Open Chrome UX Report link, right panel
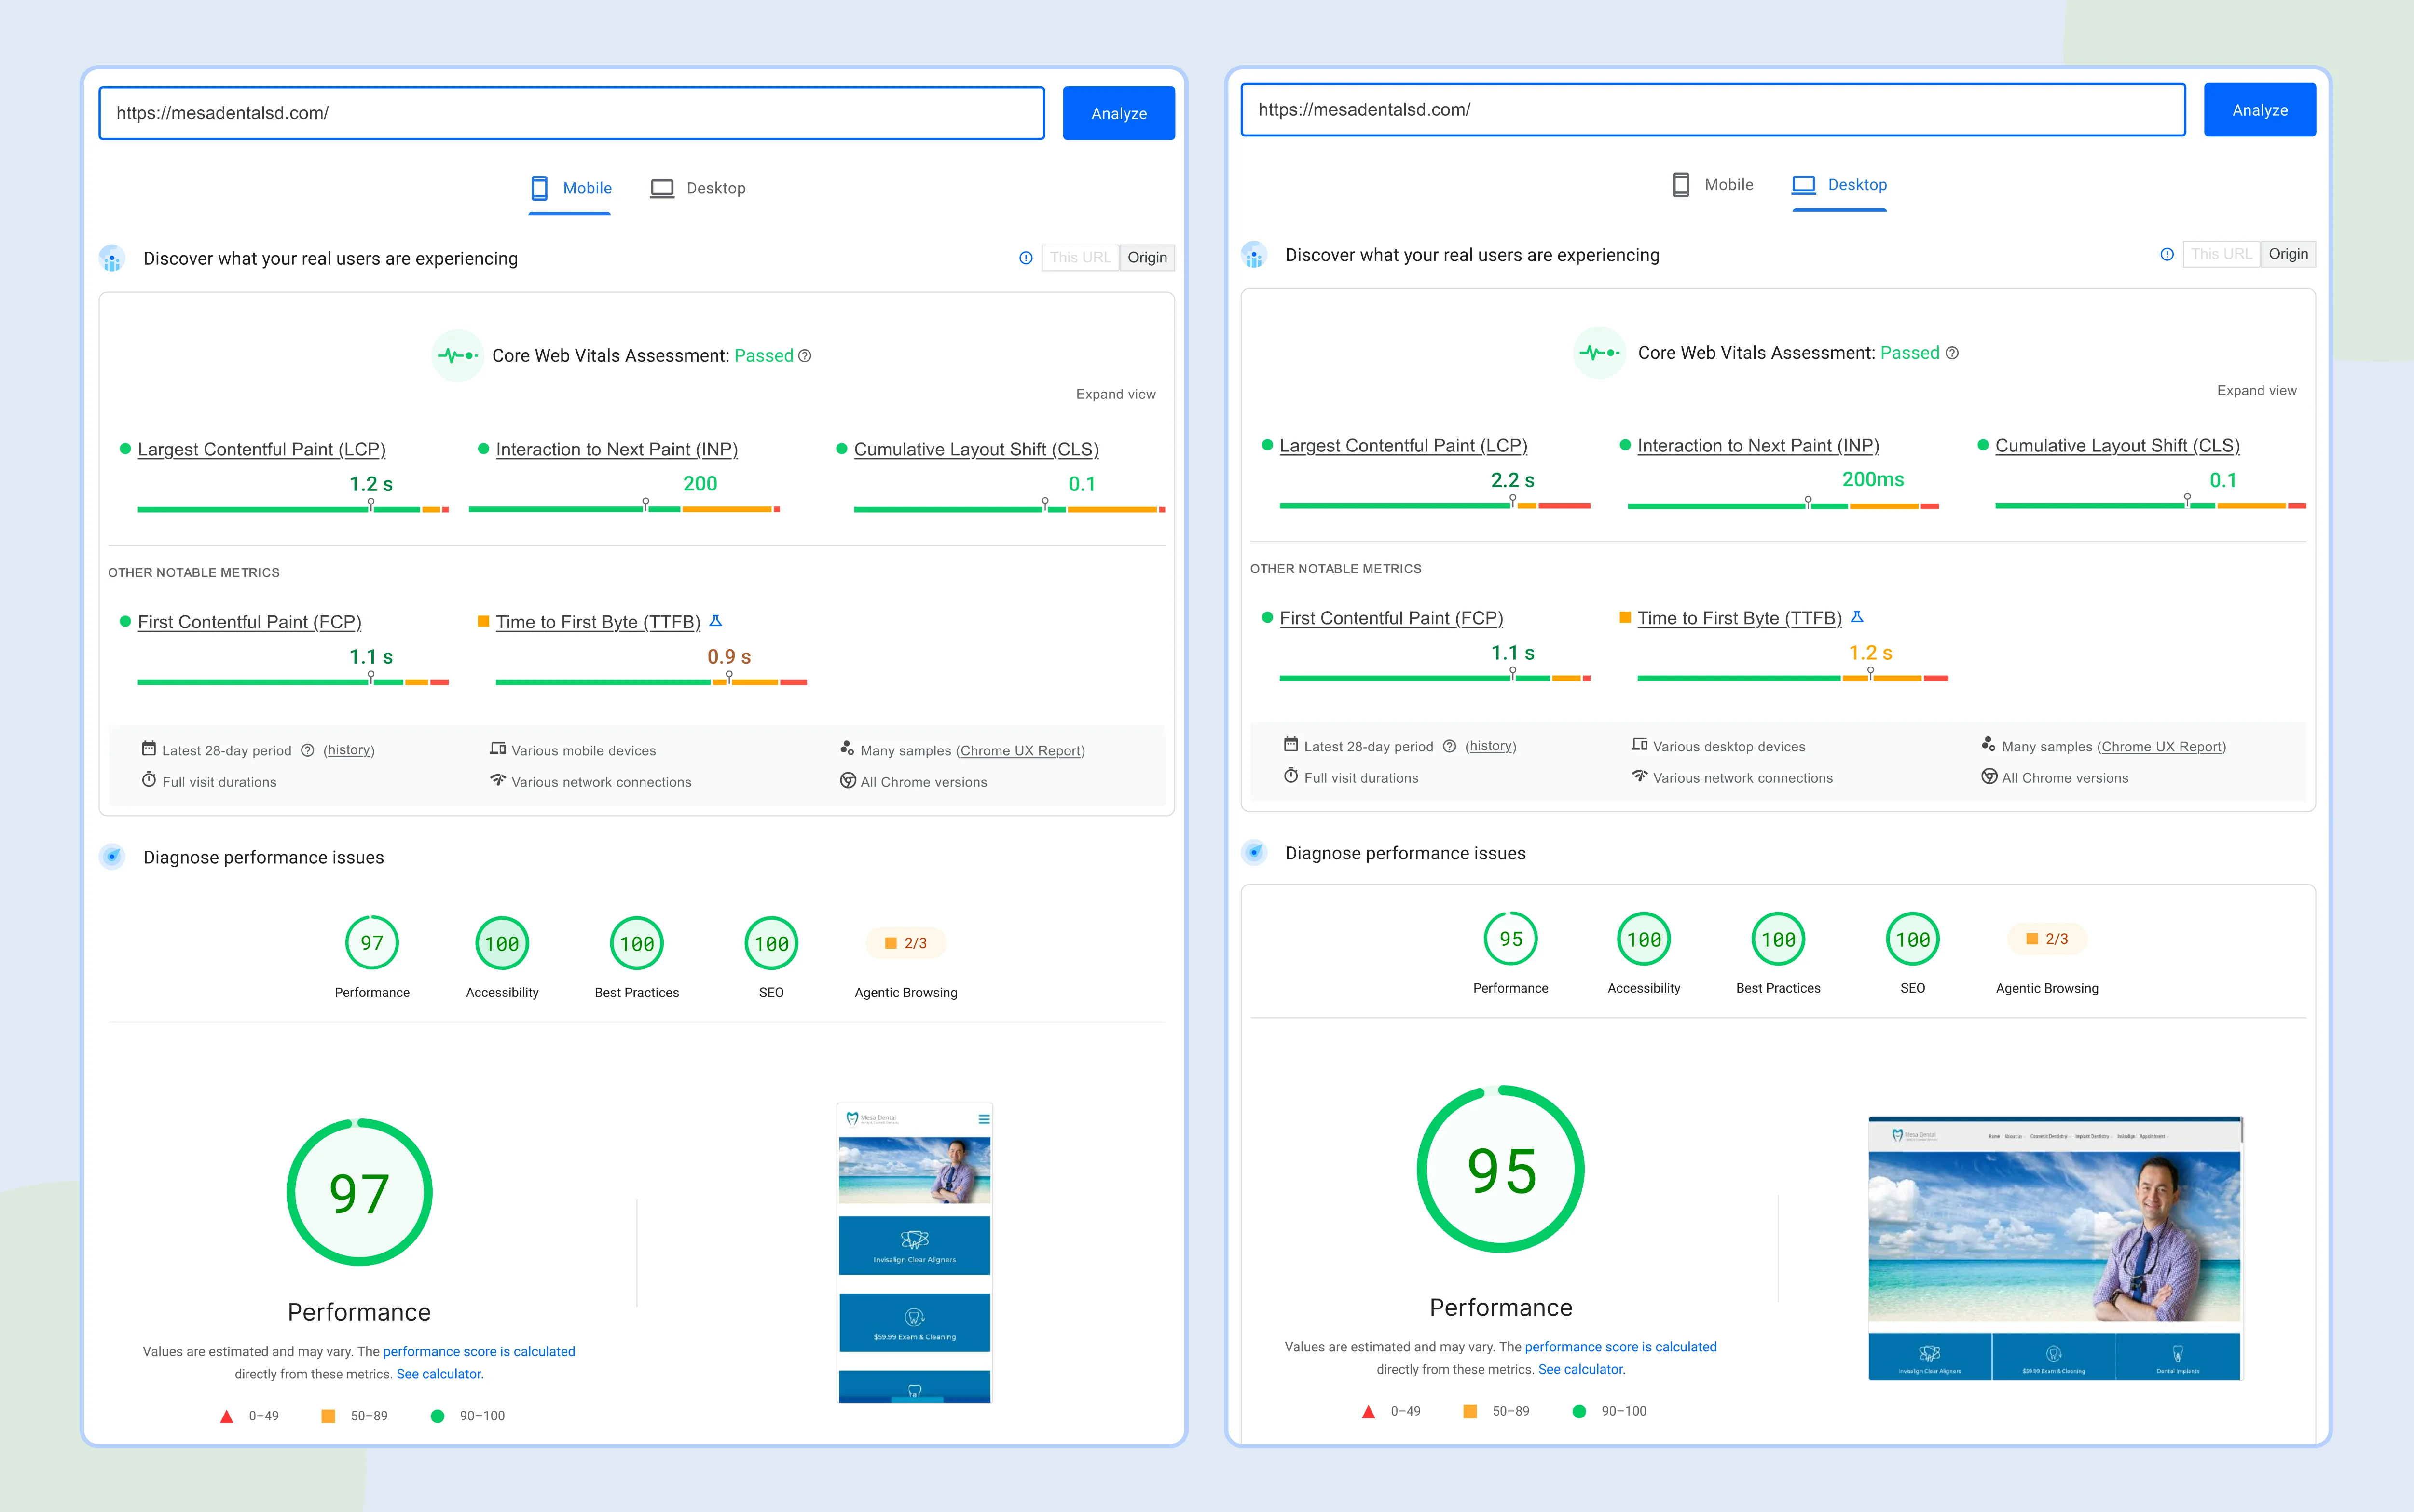 2161,747
